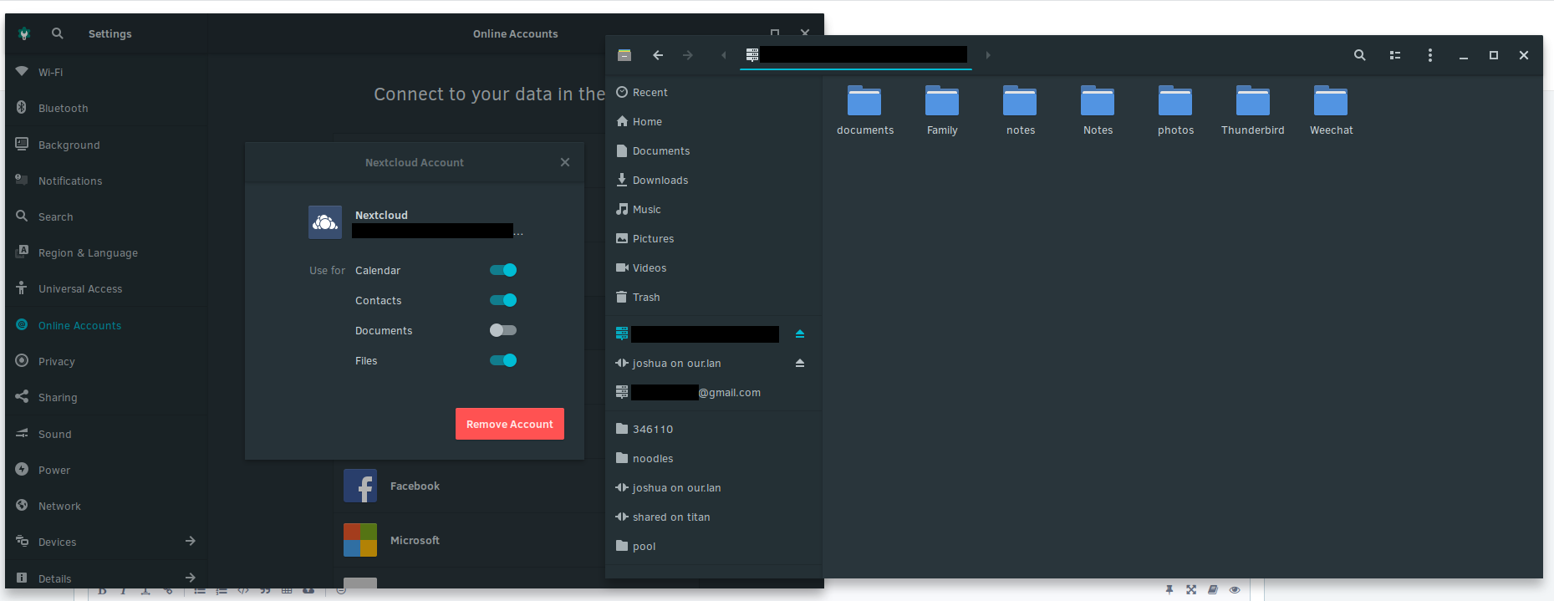Switch to list view in file manager
The height and width of the screenshot is (601, 1554).
click(x=1395, y=55)
